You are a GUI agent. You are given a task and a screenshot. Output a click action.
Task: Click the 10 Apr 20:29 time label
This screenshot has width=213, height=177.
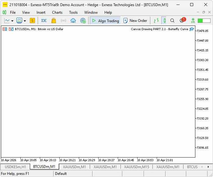click(x=87, y=160)
